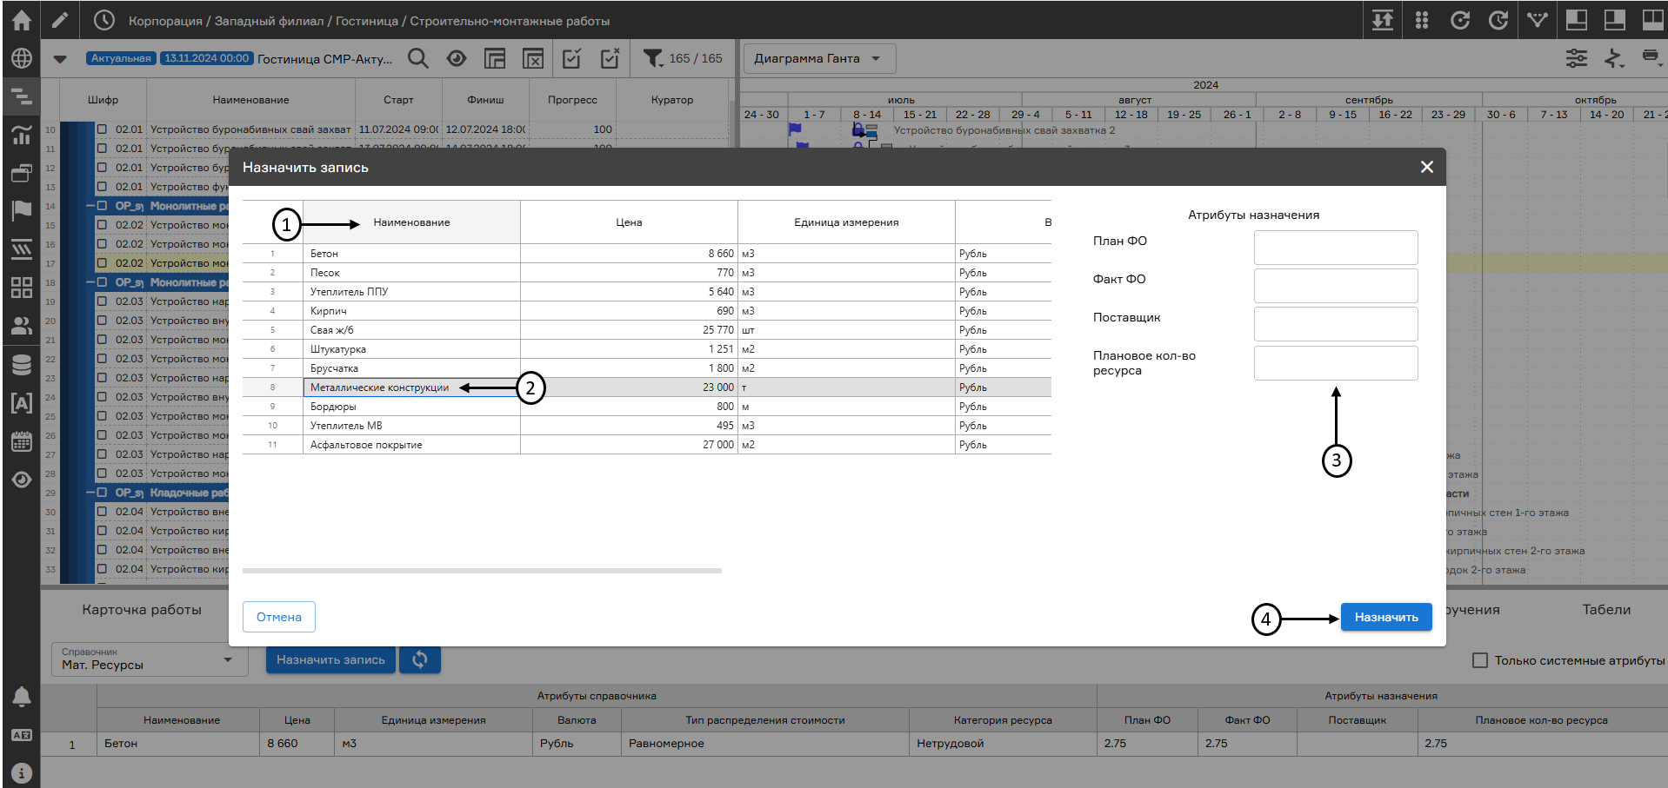Click the refresh icon beside Назначить запись
Screen dimensions: 1668x788
coord(420,659)
